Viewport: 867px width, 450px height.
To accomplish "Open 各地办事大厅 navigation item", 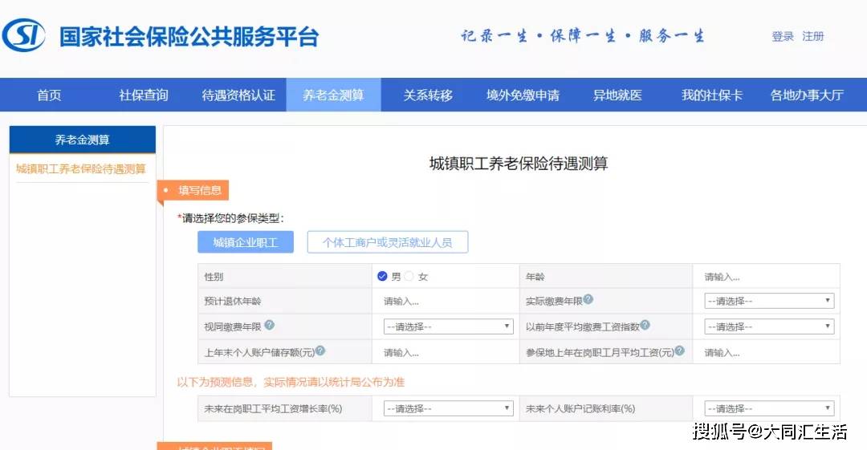I will point(808,95).
